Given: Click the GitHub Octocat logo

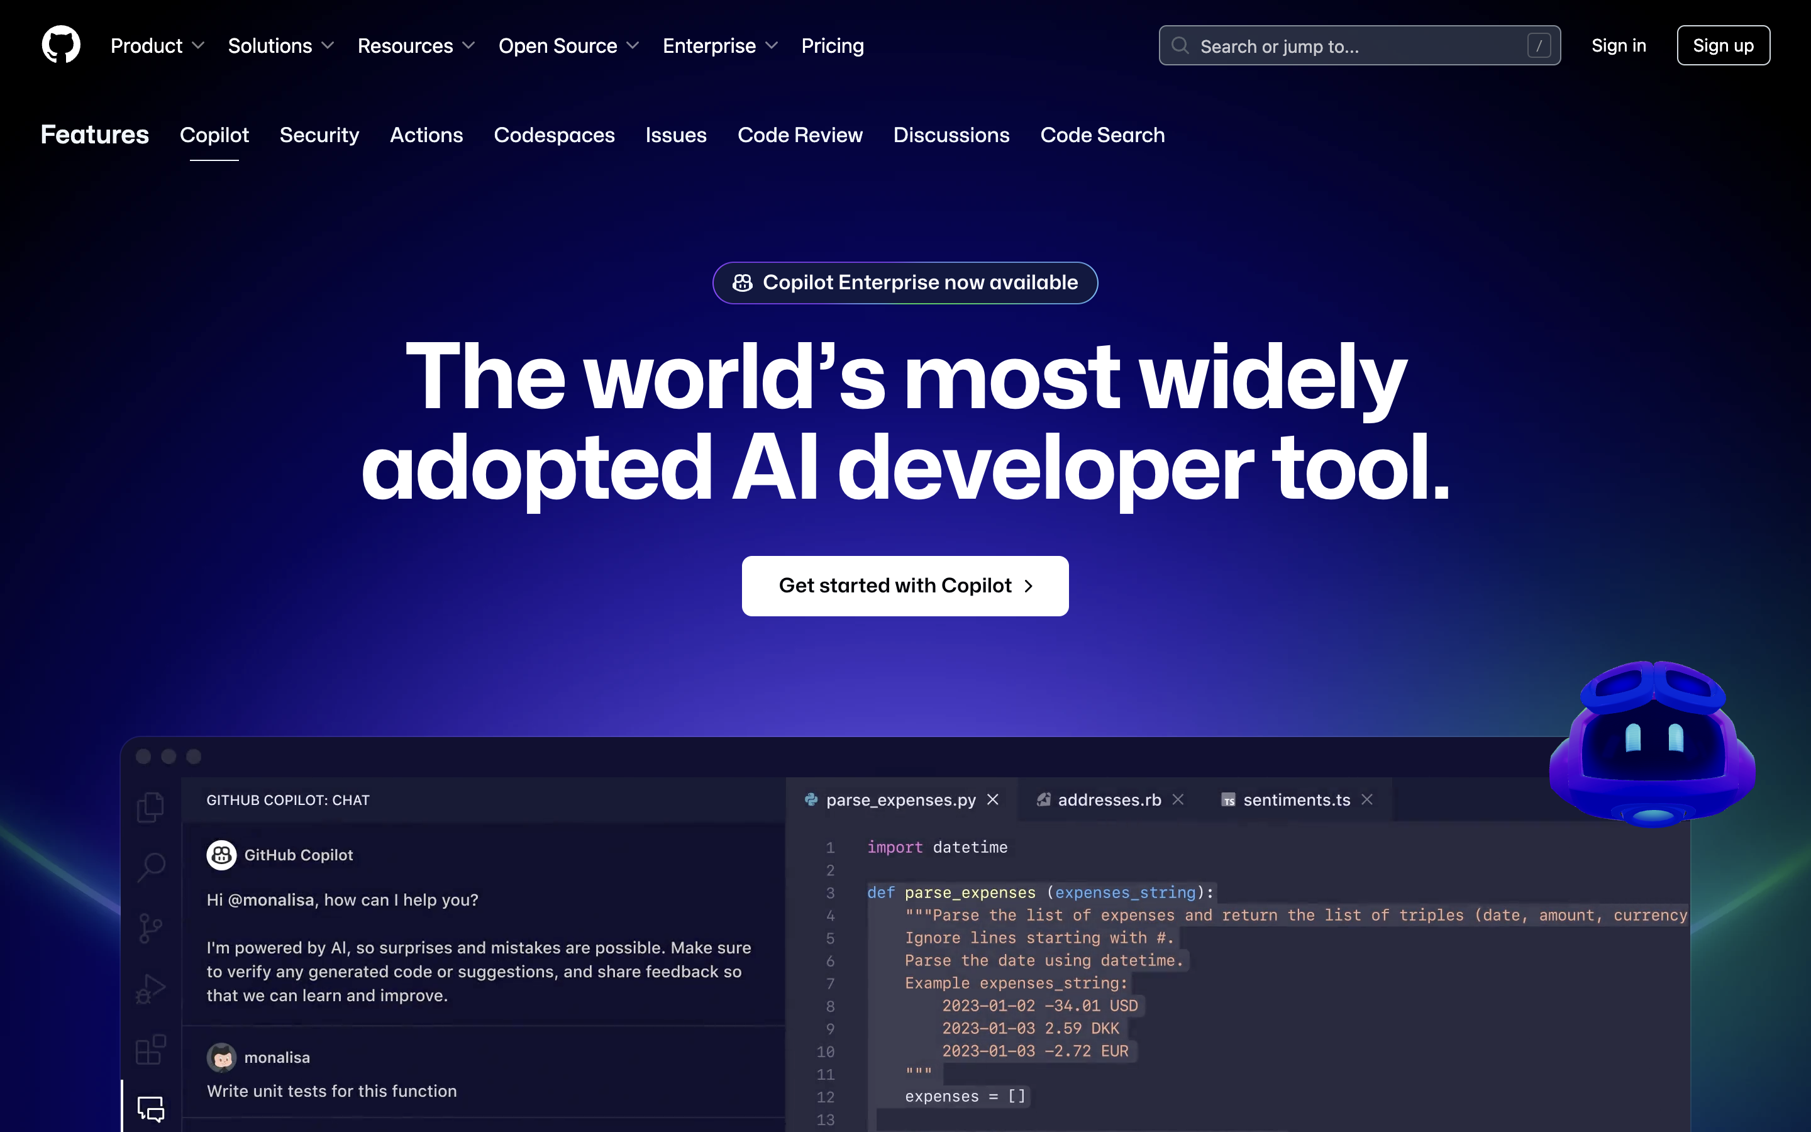Looking at the screenshot, I should (60, 45).
